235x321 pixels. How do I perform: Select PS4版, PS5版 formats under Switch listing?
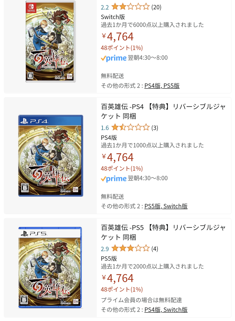tap(162, 86)
